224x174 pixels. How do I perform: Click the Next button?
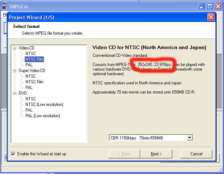pos(156,154)
